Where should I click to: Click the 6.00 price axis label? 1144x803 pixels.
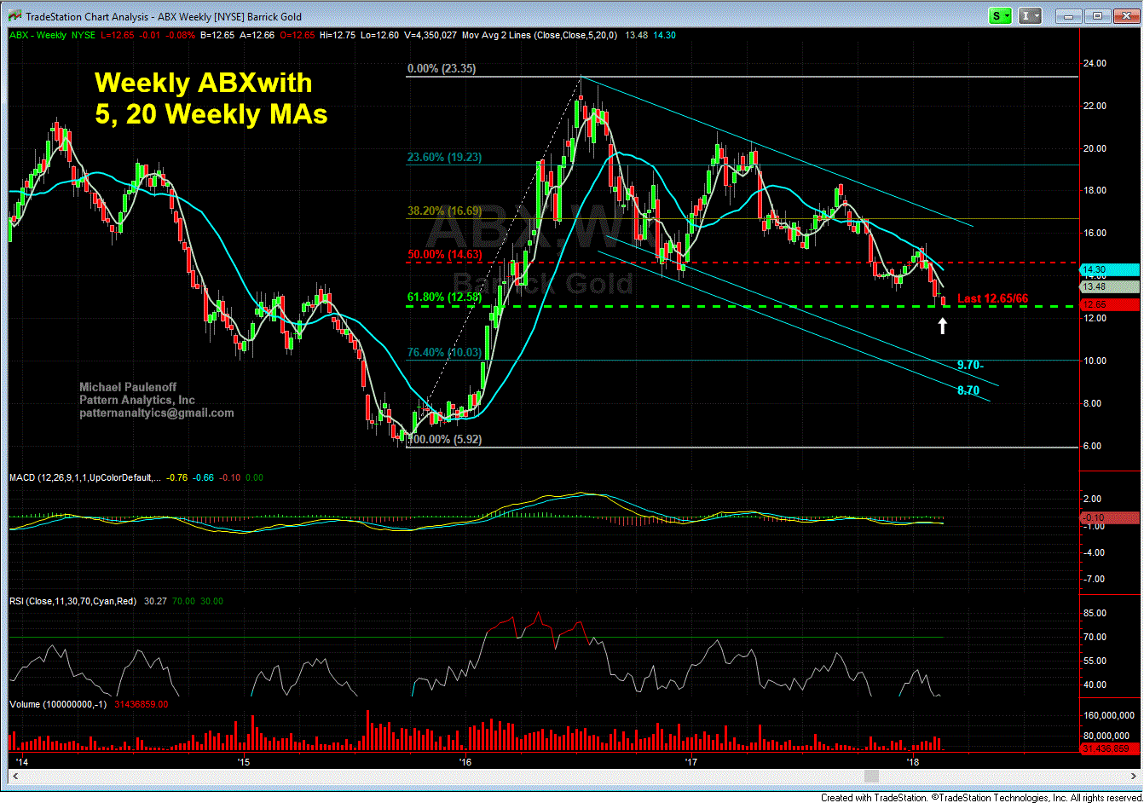pos(1092,446)
